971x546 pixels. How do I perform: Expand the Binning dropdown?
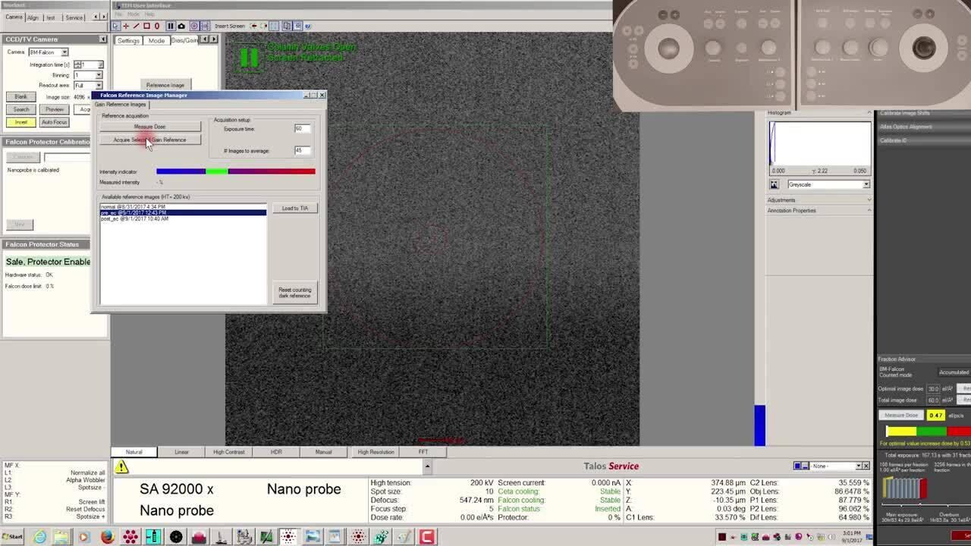(99, 75)
